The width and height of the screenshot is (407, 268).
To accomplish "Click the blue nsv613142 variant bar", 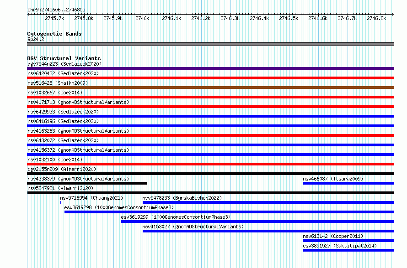I will 348,241.
